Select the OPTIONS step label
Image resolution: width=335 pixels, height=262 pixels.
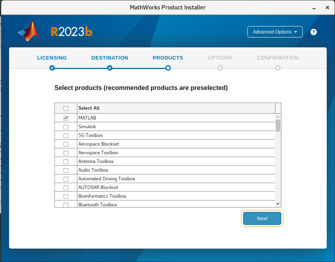pyautogui.click(x=220, y=58)
